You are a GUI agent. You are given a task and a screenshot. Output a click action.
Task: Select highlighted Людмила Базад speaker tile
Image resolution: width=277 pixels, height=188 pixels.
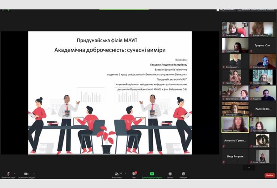[x=235, y=124]
